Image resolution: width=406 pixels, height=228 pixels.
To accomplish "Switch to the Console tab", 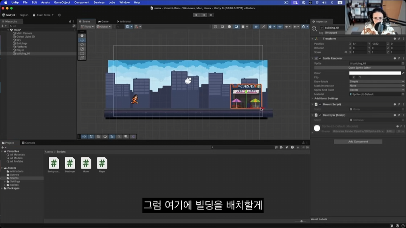I will [x=29, y=143].
